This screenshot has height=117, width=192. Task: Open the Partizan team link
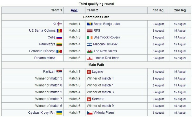(x=49, y=72)
